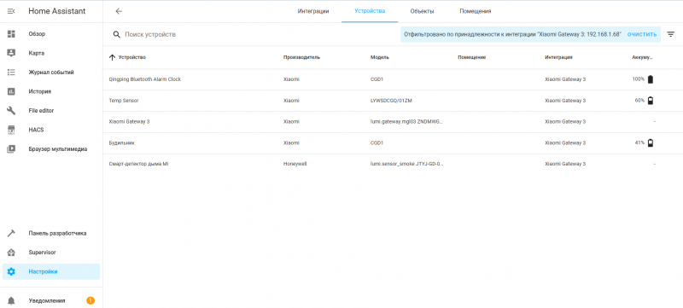683x308 pixels.
Task: Collapse the sidebar with the menu icon
Action: point(11,11)
